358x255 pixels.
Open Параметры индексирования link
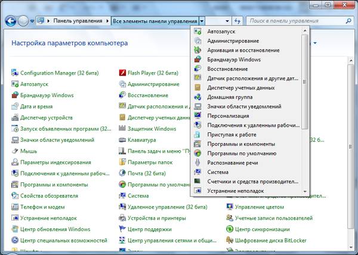[x=55, y=162]
